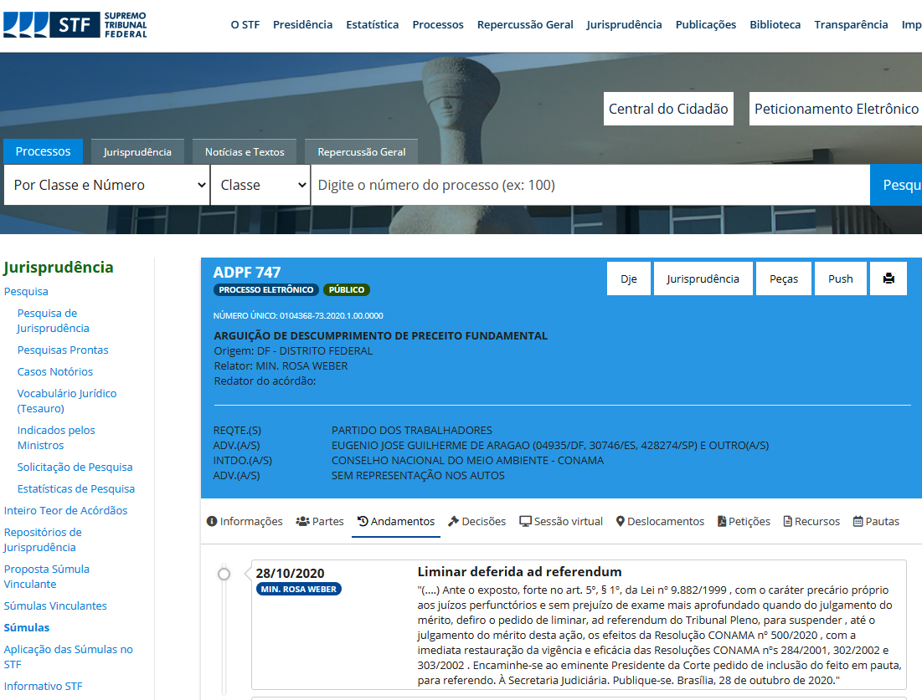Select the Repercussão Geral search tab
This screenshot has width=922, height=700.
(362, 152)
